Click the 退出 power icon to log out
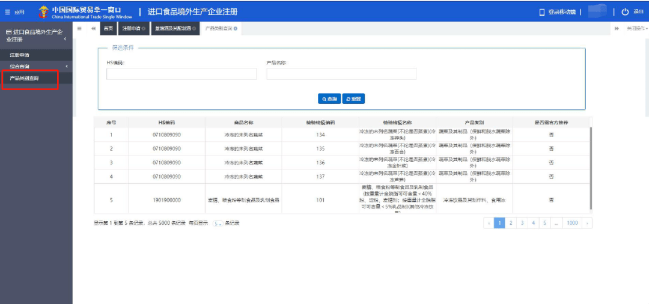This screenshot has height=304, width=649. (x=625, y=12)
